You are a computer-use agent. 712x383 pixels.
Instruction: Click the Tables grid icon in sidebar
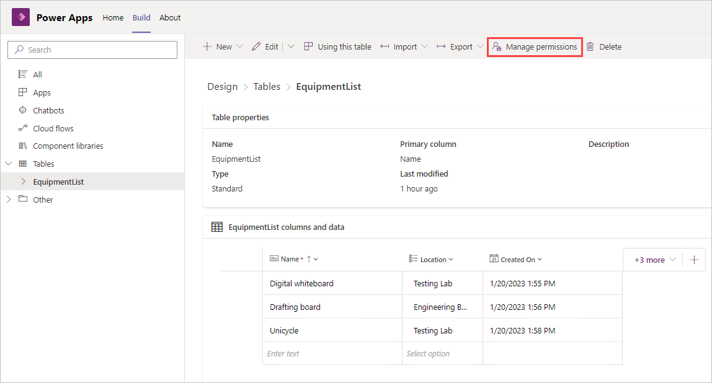point(23,164)
